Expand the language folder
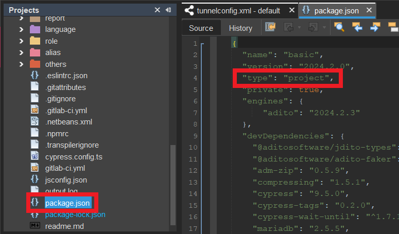Viewport: 399px width, 234px height. click(x=21, y=29)
